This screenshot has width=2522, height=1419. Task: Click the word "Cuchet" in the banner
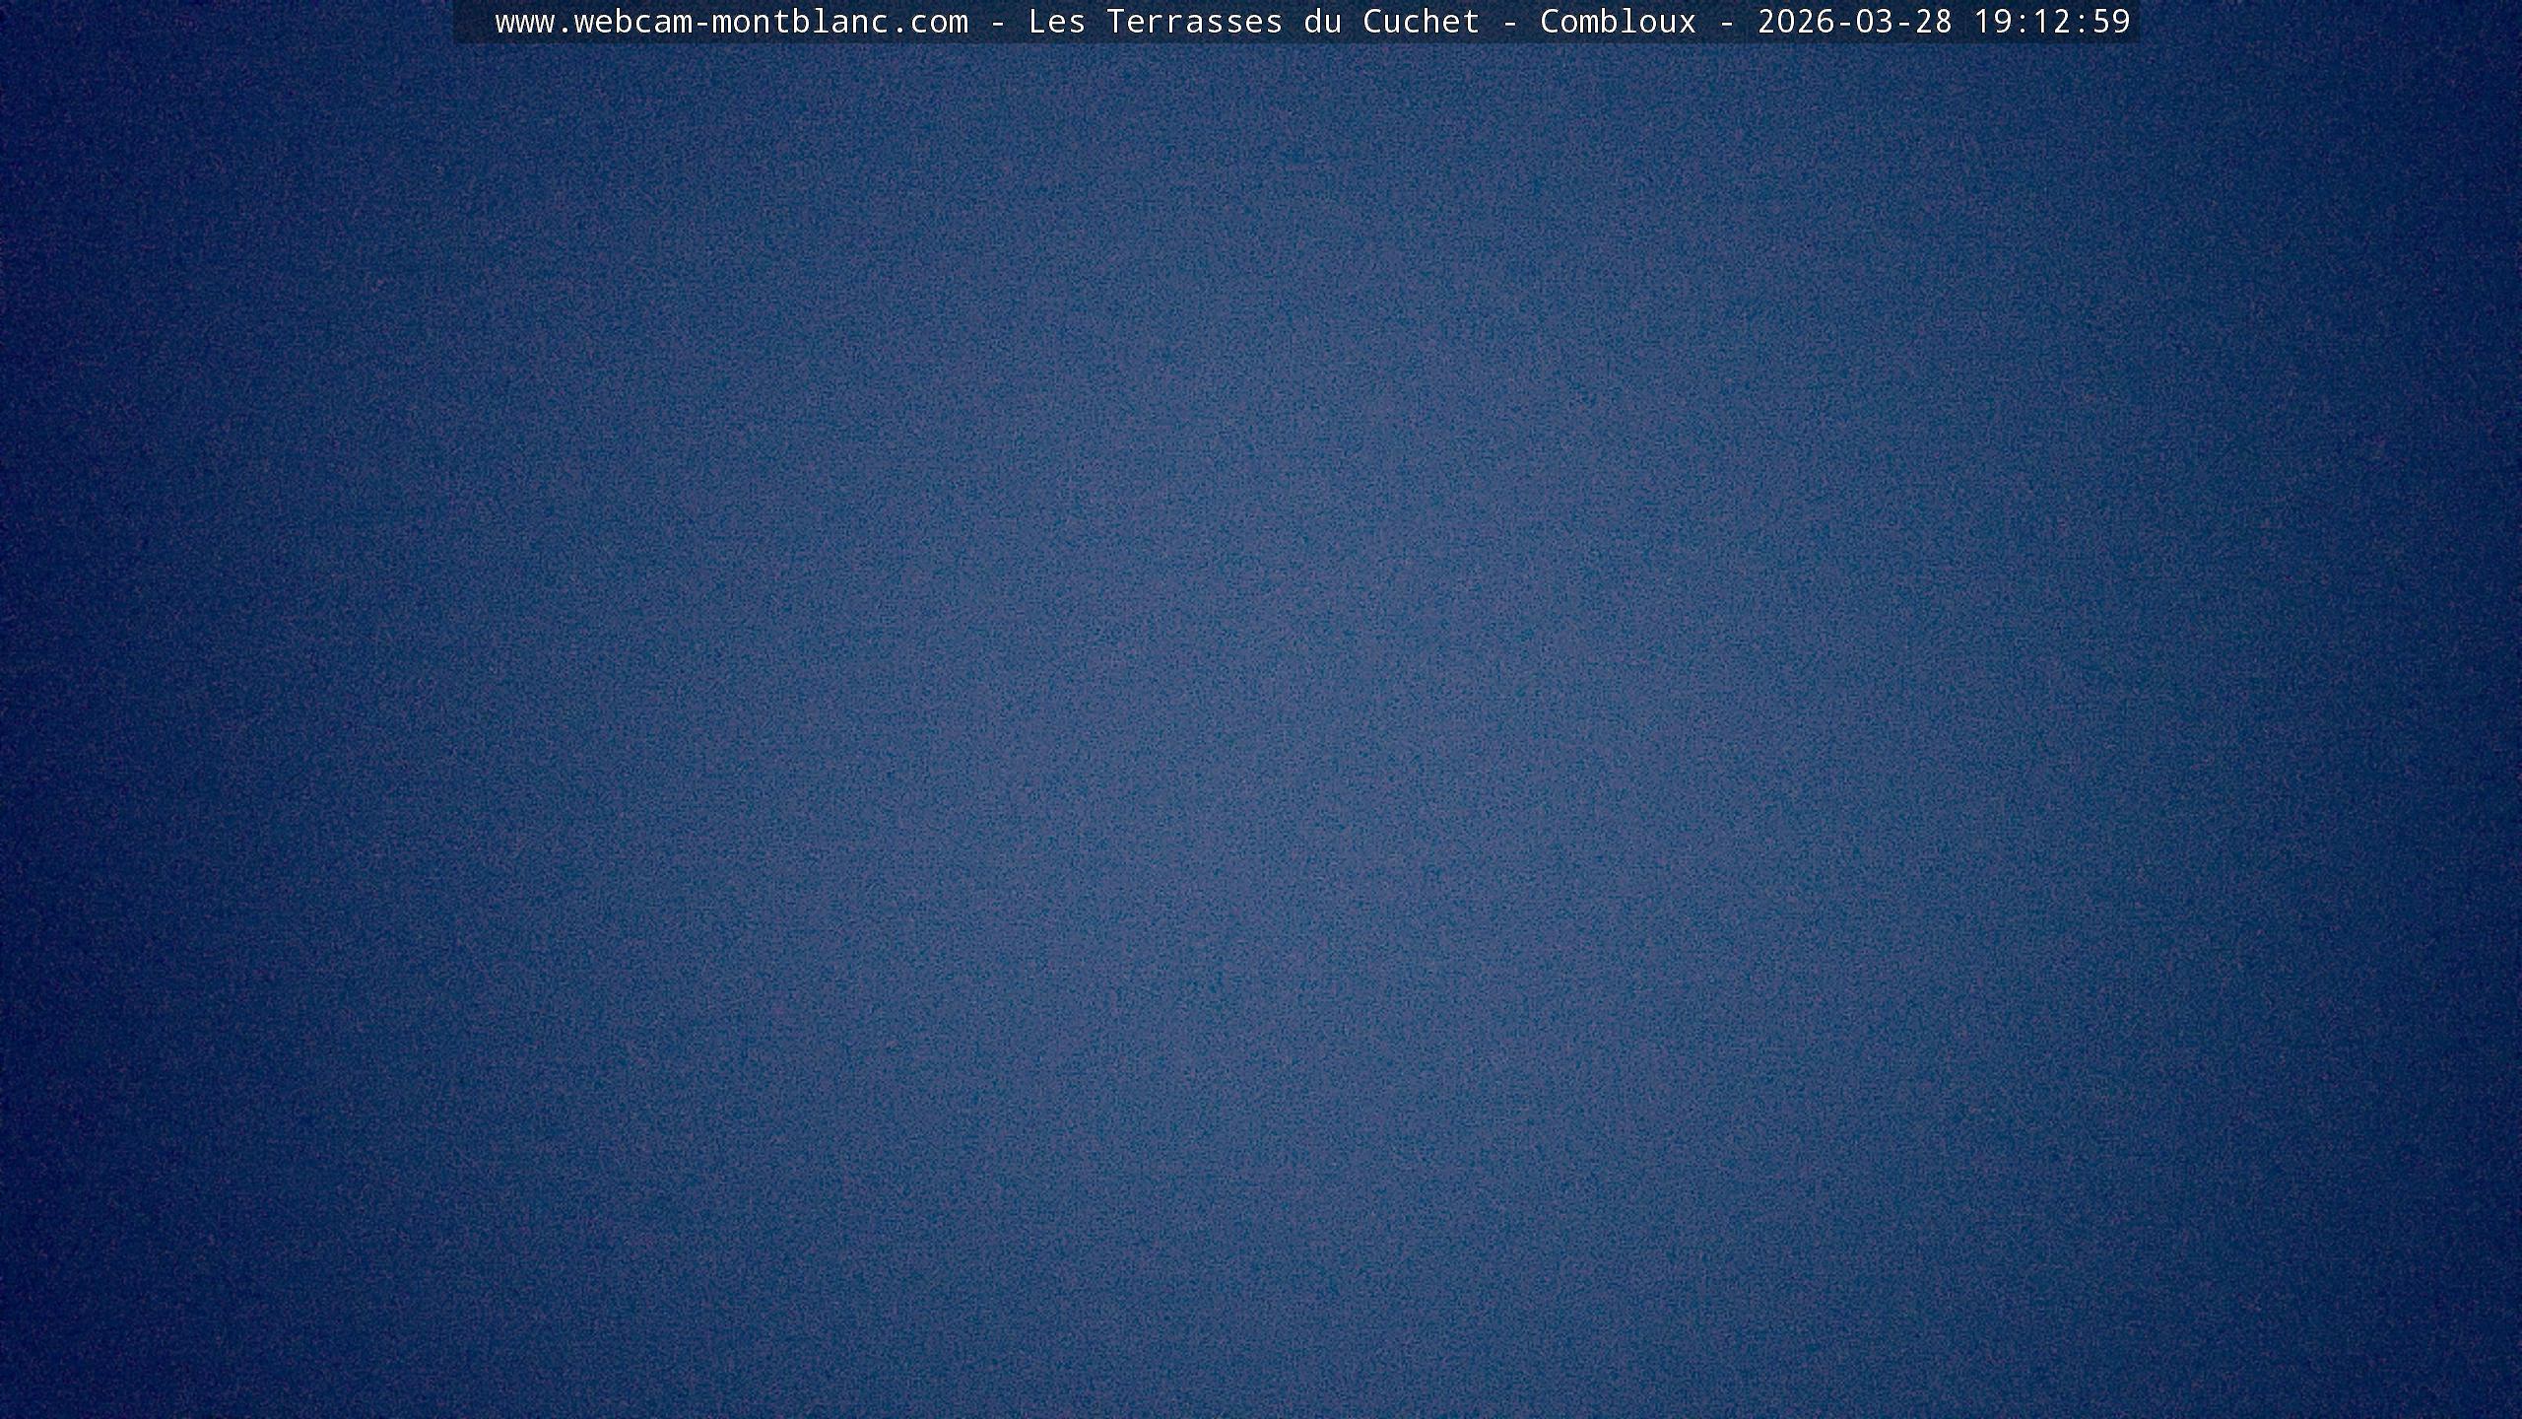(1421, 22)
